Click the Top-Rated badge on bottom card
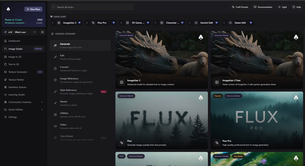This screenshot has height=166, width=305. click(238, 156)
